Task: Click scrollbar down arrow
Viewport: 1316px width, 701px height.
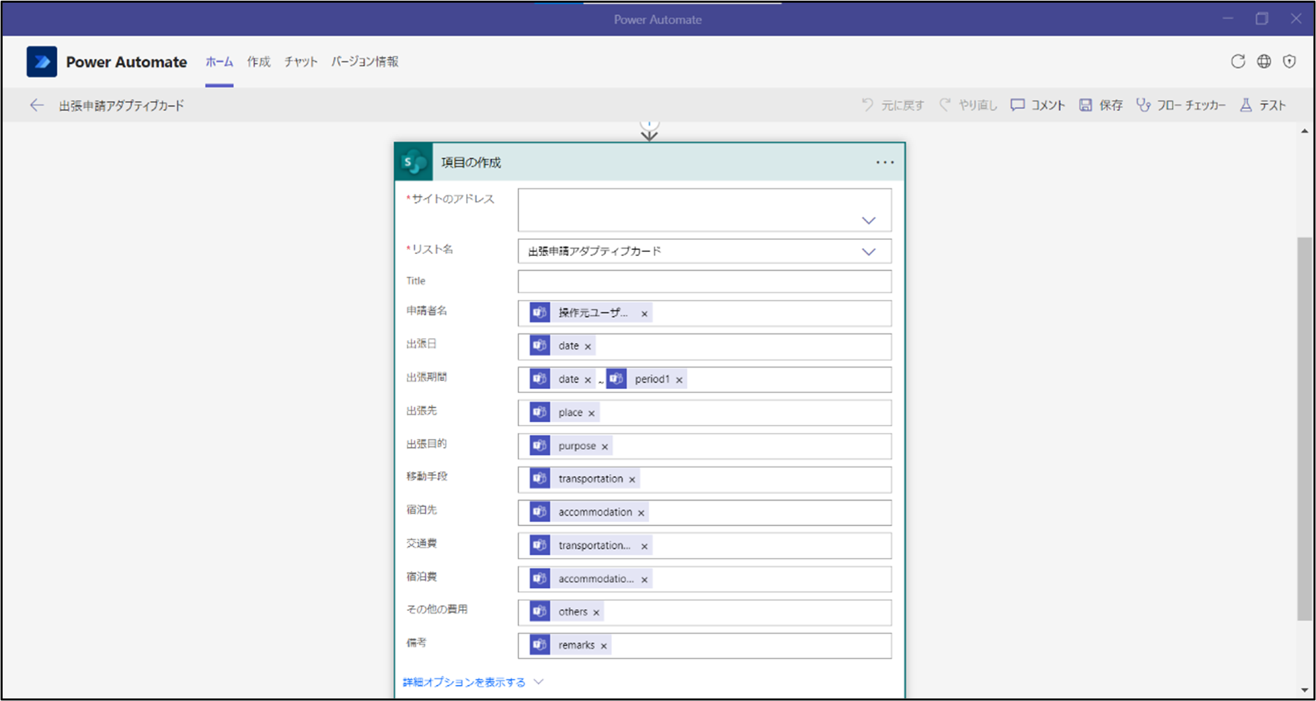Action: click(x=1305, y=690)
